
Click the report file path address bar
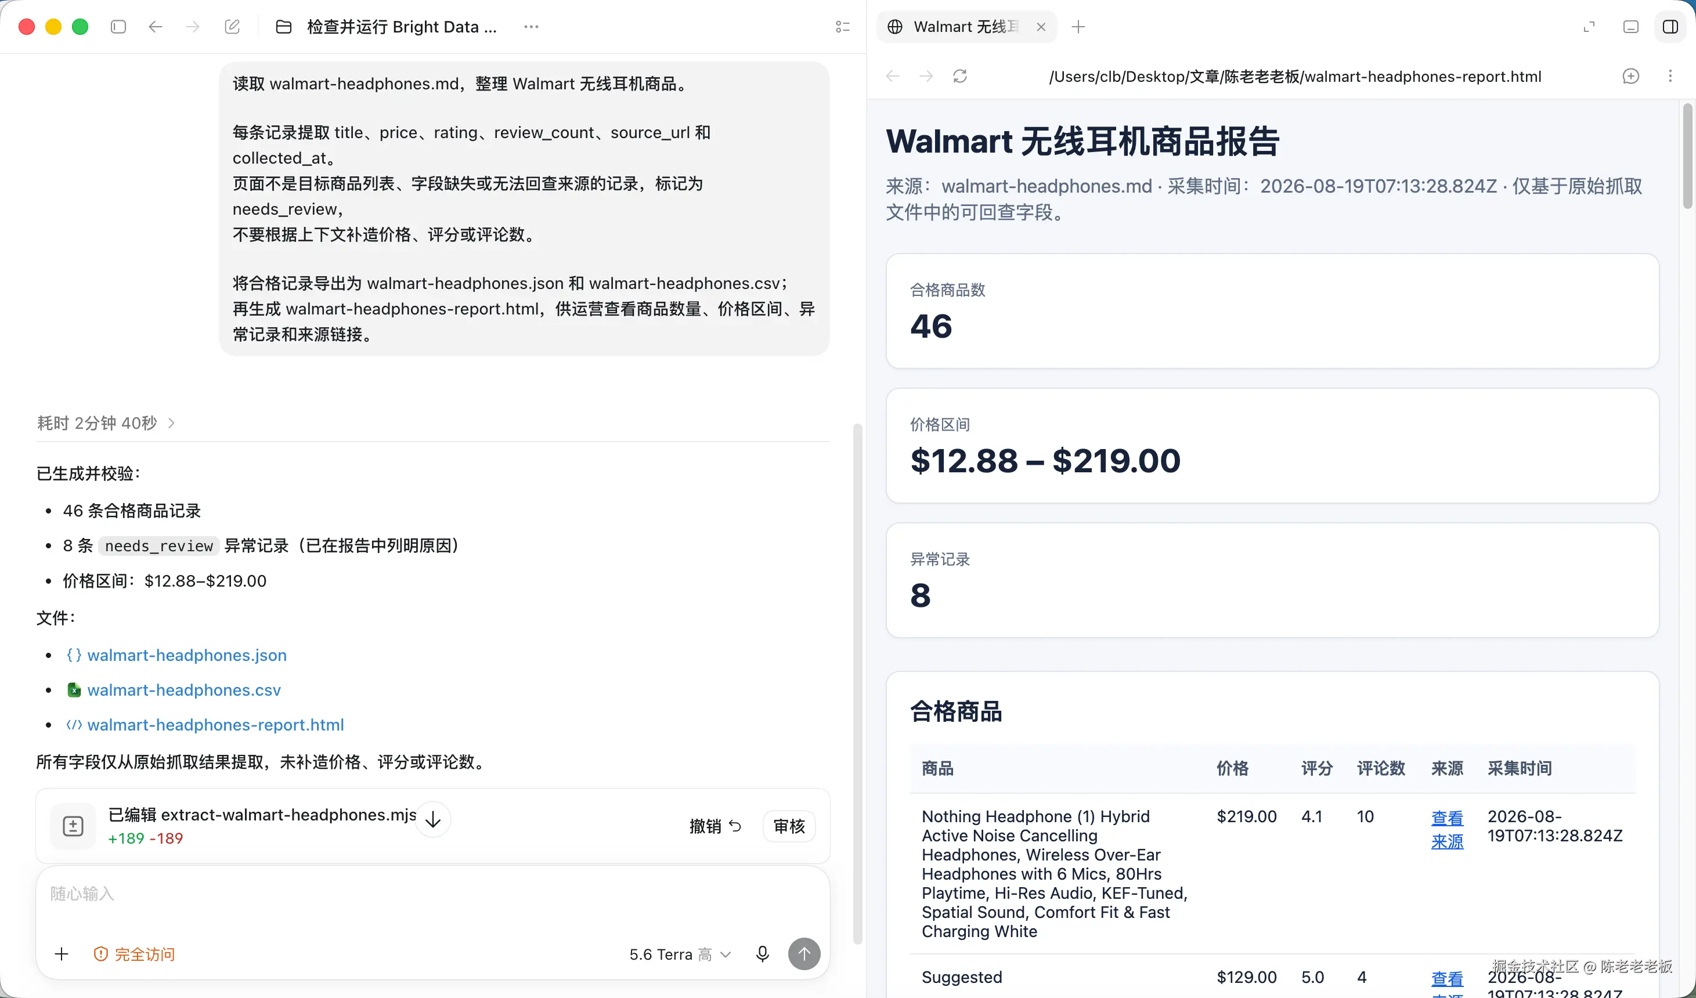[1295, 77]
